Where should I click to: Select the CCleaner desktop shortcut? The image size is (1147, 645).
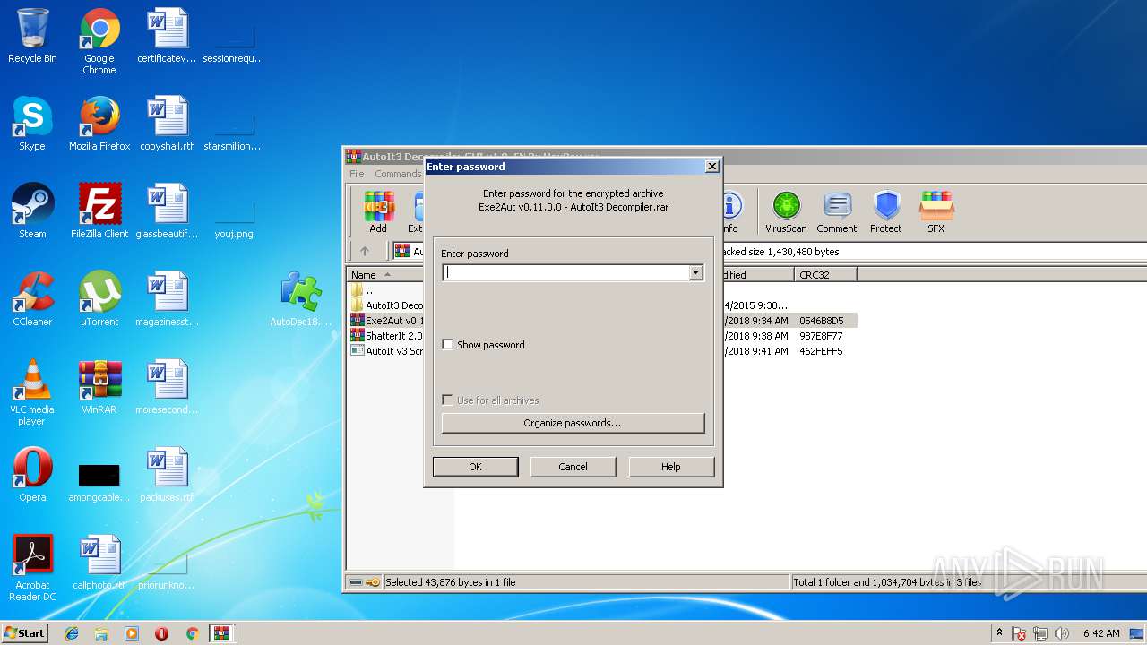coord(32,299)
